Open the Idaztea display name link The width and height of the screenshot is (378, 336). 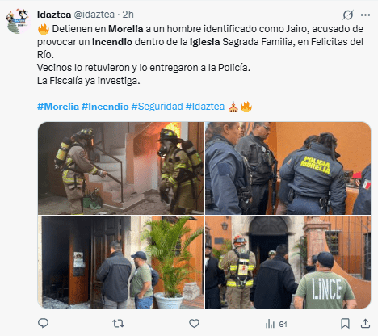point(54,15)
